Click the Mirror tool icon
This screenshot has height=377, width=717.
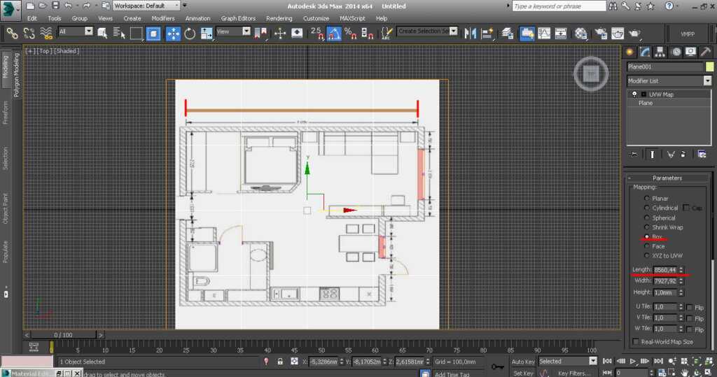(x=471, y=33)
